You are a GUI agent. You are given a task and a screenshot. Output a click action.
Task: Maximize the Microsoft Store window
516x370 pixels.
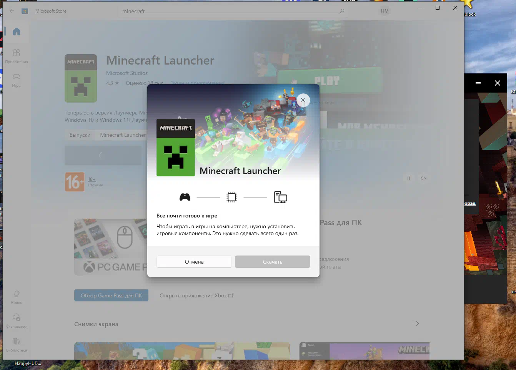(438, 8)
